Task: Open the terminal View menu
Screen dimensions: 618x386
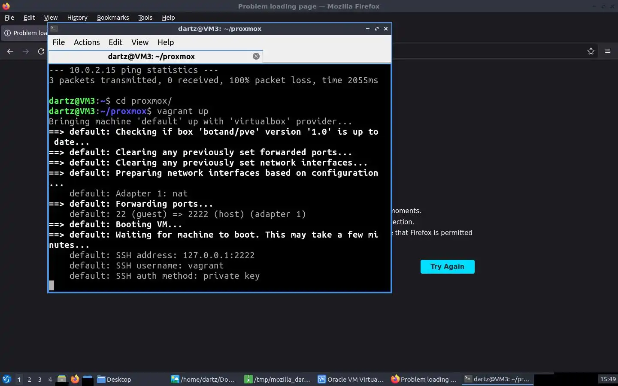Action: (x=140, y=42)
